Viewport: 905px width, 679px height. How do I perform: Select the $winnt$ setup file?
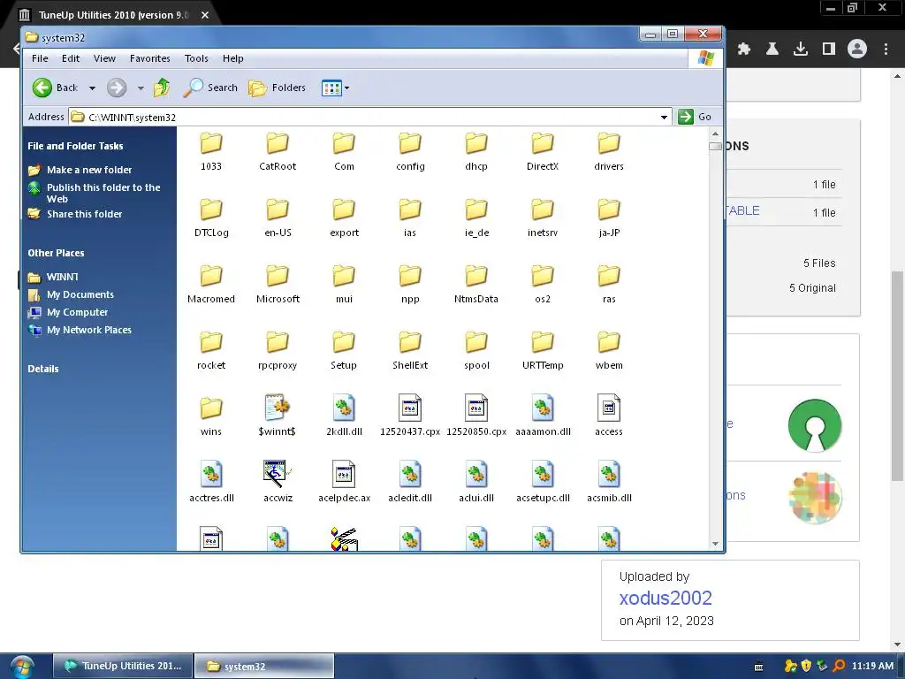[278, 416]
